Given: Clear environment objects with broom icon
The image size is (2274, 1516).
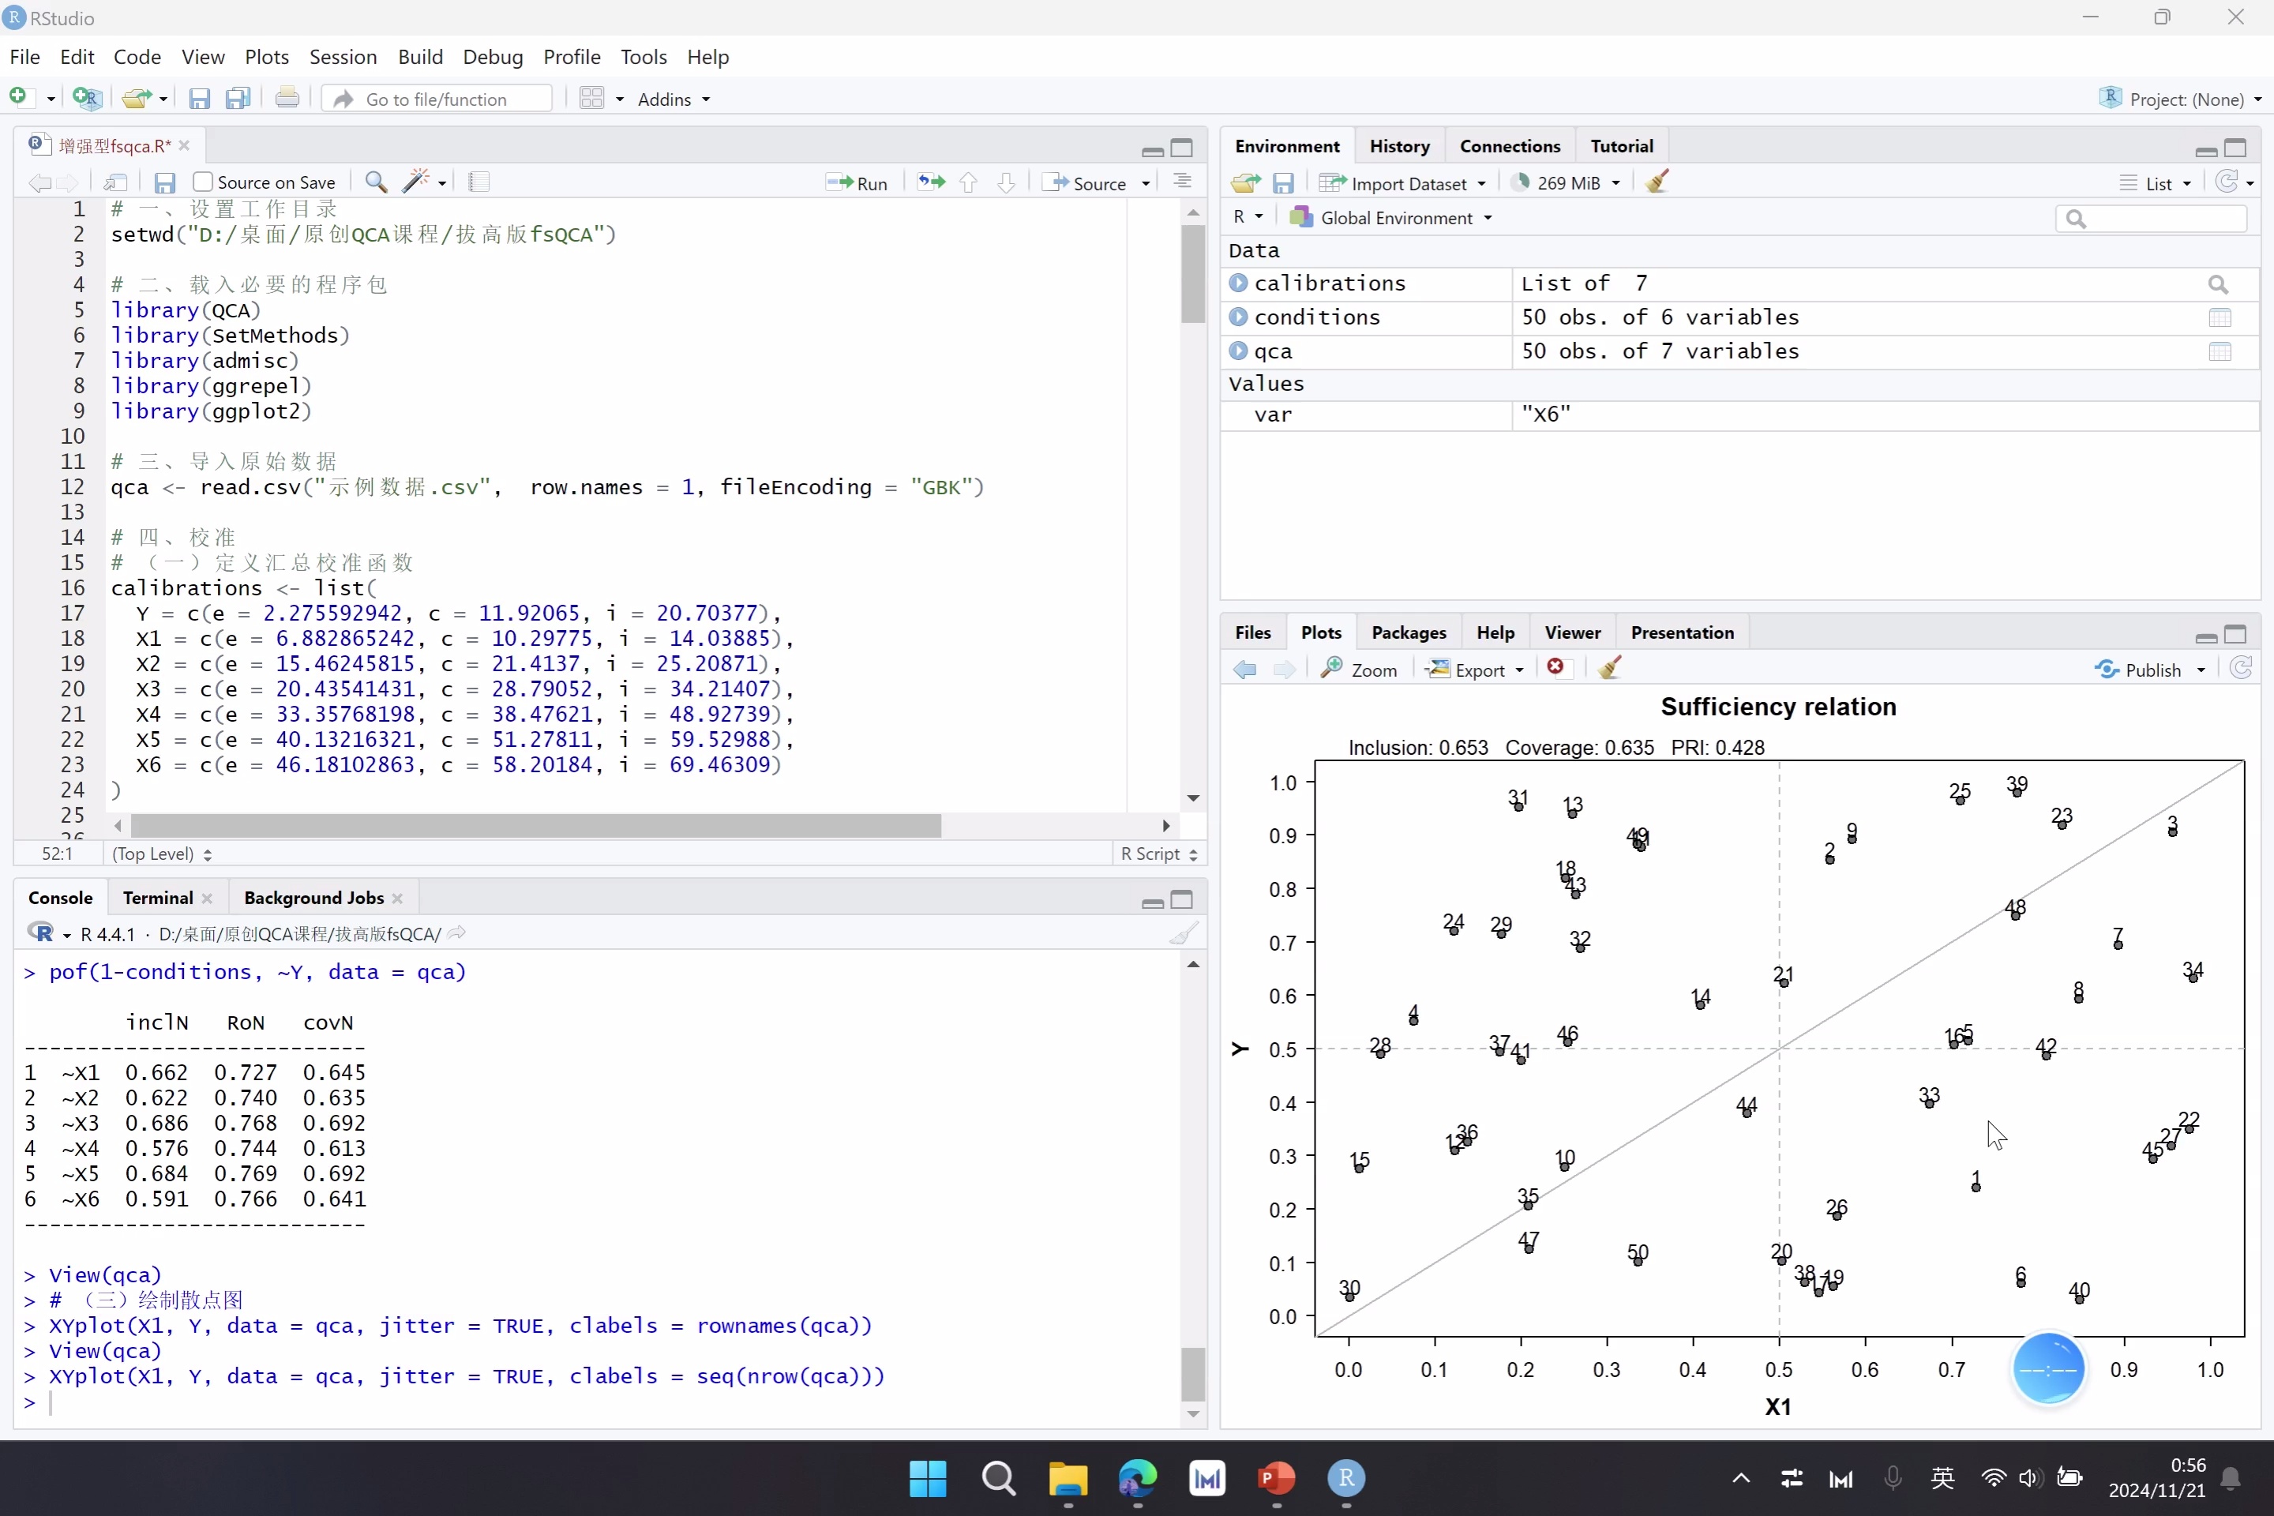Looking at the screenshot, I should click(x=1657, y=182).
